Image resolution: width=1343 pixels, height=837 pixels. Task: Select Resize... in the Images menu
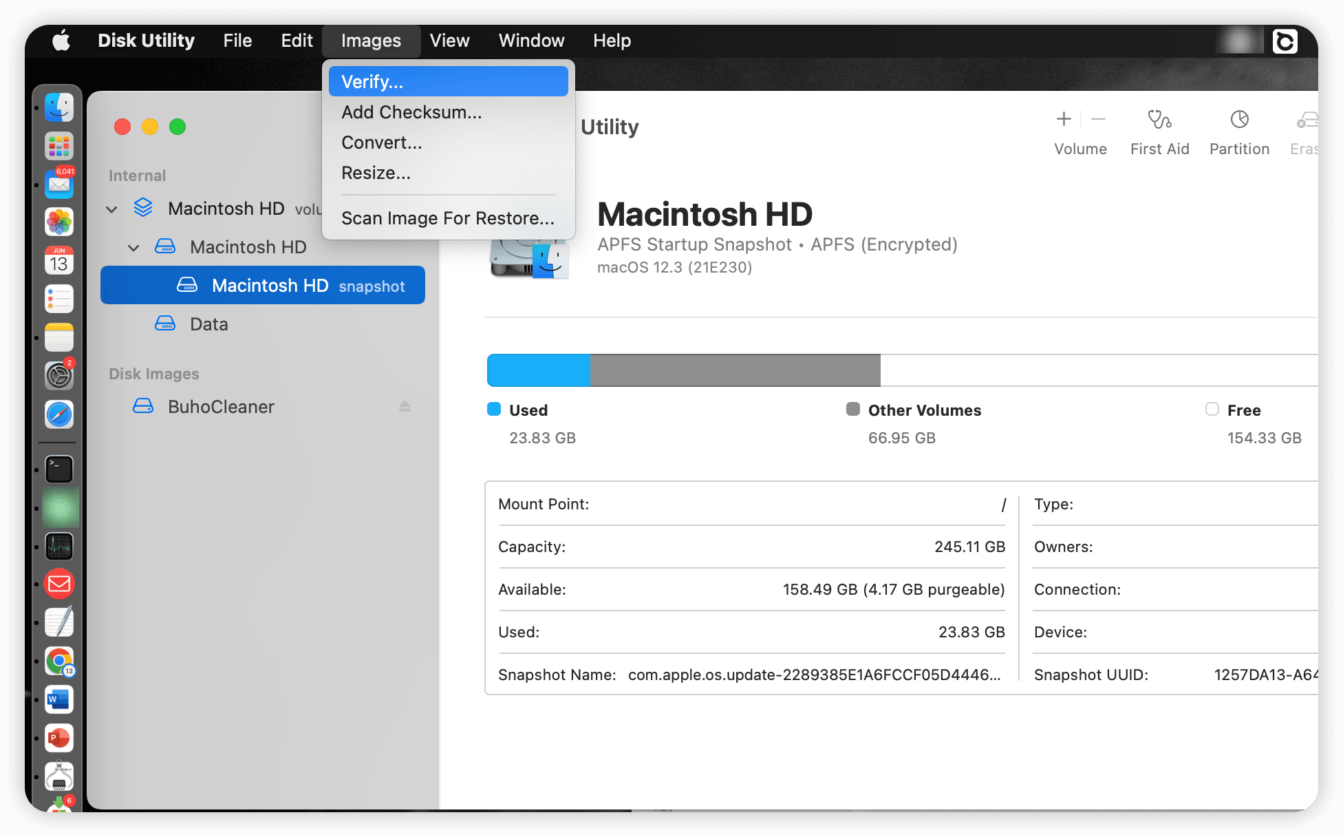(449, 173)
